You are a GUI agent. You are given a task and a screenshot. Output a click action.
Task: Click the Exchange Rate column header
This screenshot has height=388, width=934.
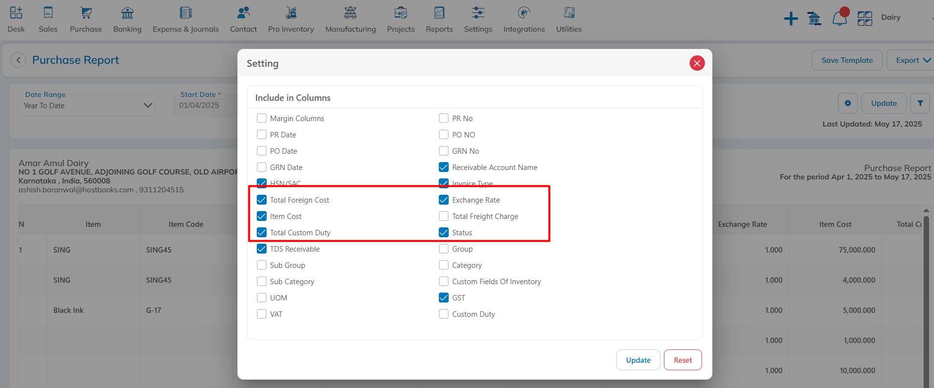(743, 224)
